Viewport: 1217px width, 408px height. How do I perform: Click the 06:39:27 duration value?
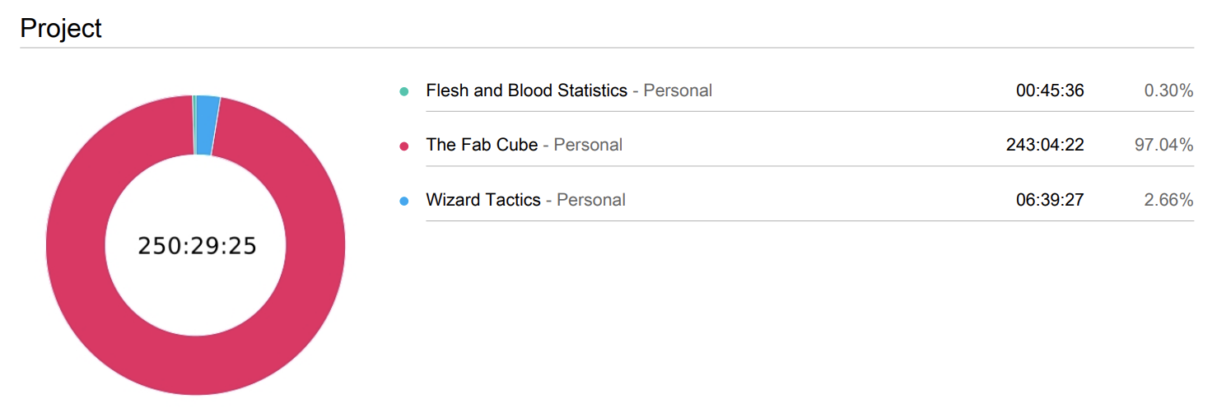click(x=1050, y=199)
